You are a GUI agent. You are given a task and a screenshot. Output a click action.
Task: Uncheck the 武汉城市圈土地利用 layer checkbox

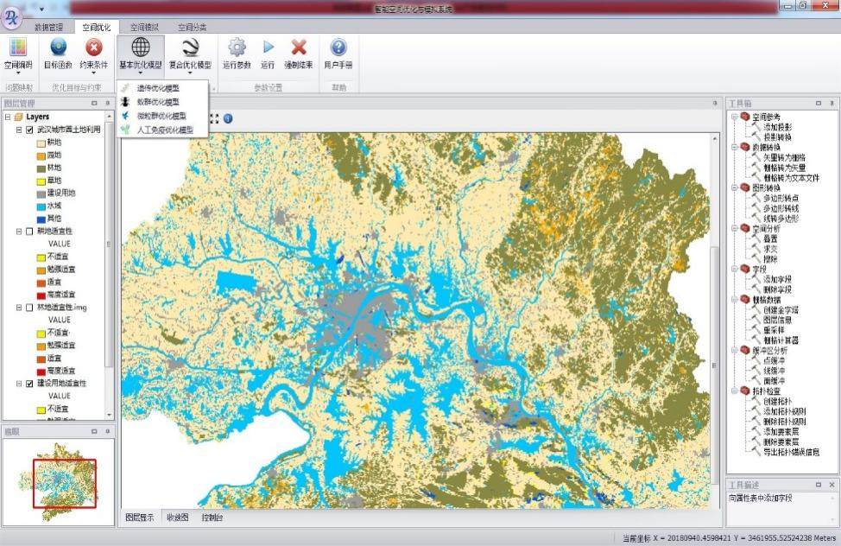coord(30,130)
